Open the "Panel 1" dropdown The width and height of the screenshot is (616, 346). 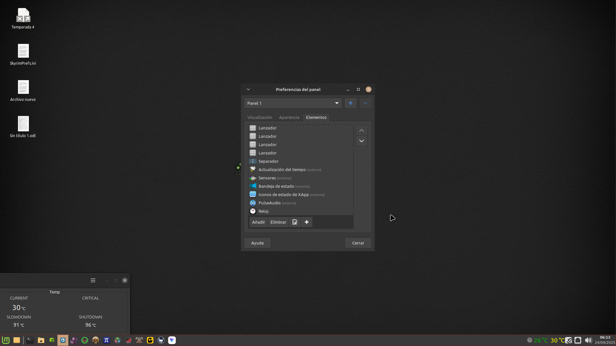[293, 103]
